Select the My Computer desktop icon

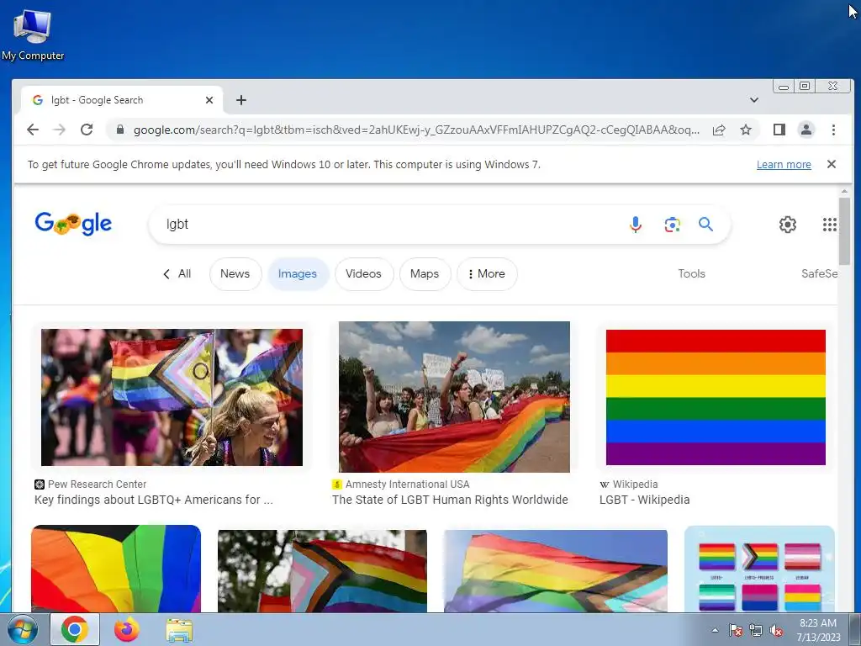(x=33, y=35)
